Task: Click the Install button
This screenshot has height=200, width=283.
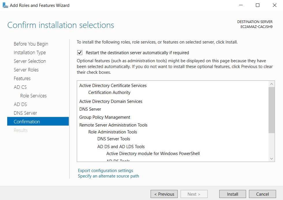Action: [233, 194]
